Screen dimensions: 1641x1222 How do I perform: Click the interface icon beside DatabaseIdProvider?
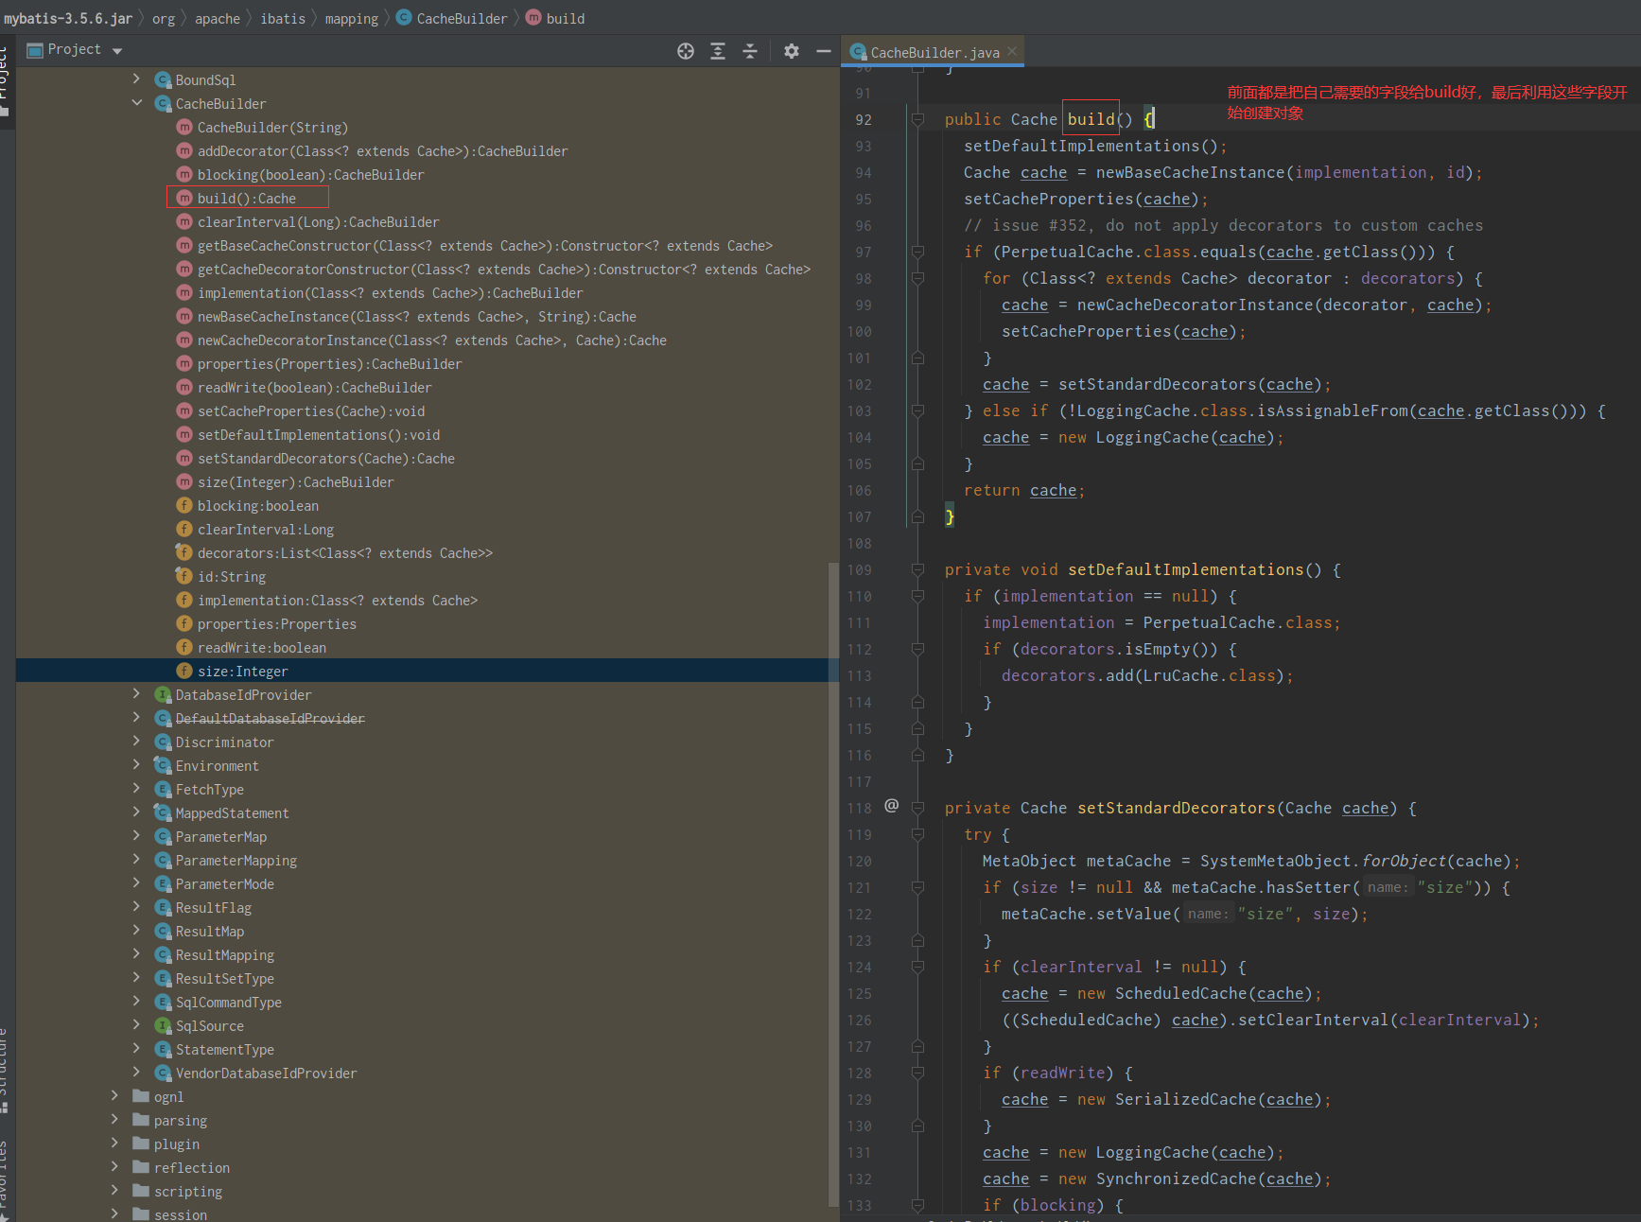(163, 694)
